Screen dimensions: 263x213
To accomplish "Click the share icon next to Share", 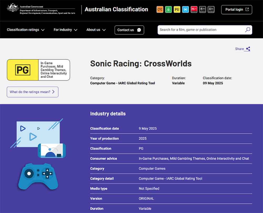I will (248, 49).
